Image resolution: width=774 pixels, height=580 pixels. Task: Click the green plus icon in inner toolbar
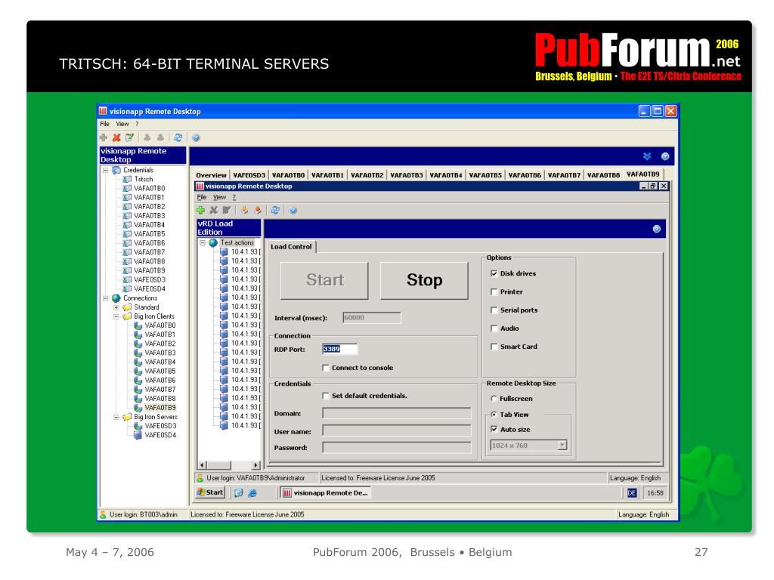pyautogui.click(x=200, y=210)
